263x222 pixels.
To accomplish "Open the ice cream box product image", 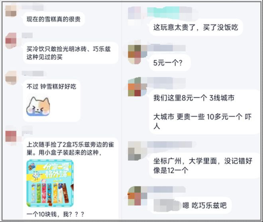I will pyautogui.click(x=50, y=183).
